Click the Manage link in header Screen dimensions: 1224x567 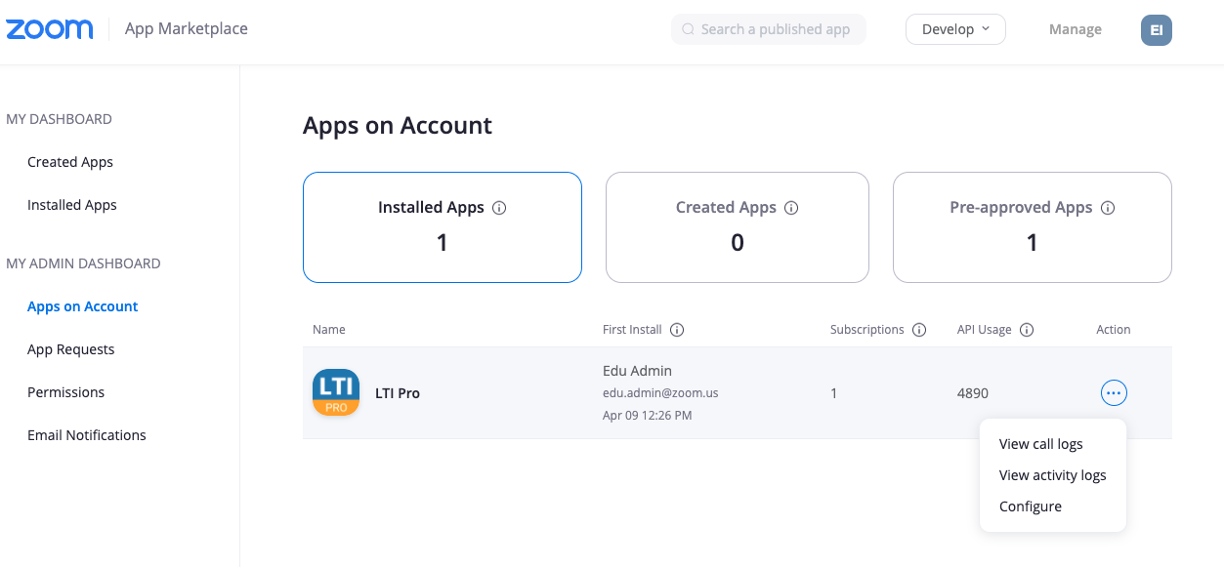pyautogui.click(x=1076, y=29)
